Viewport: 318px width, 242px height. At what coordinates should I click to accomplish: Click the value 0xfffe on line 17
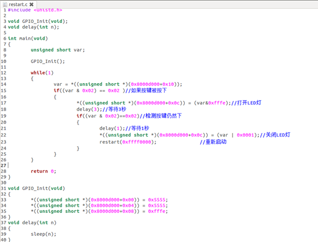coord(217,103)
